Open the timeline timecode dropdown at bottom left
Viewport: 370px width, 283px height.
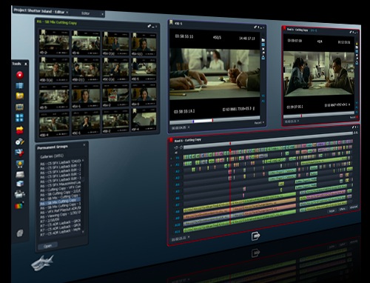[x=189, y=237]
